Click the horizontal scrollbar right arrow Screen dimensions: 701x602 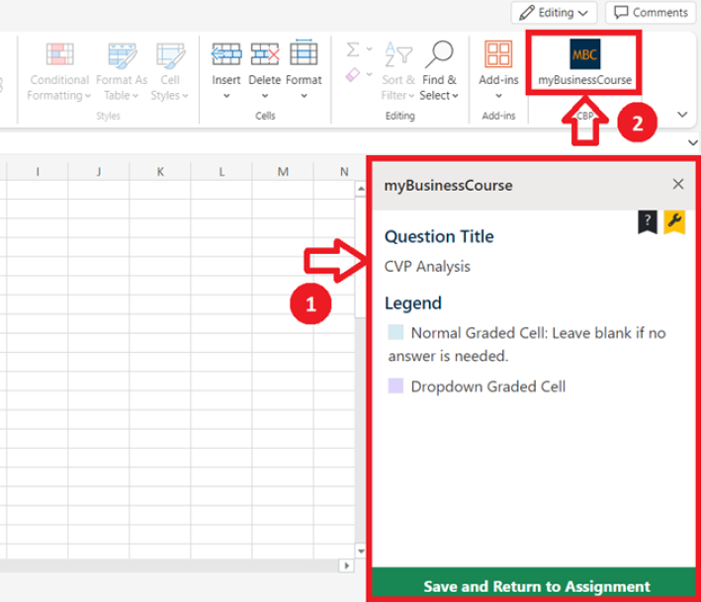(x=346, y=565)
